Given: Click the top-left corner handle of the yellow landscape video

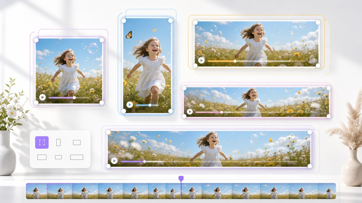Looking at the screenshot, I should coord(195,23).
